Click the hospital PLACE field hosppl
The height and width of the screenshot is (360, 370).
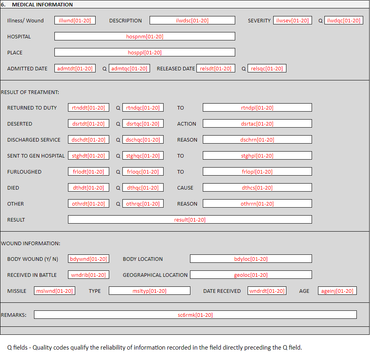point(144,52)
